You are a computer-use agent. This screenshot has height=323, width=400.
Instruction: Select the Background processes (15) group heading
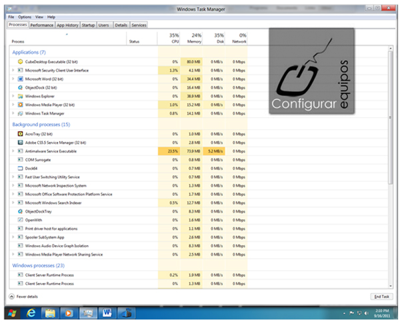(41, 125)
